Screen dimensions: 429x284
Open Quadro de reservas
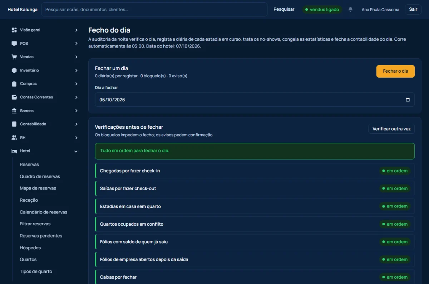tap(40, 176)
